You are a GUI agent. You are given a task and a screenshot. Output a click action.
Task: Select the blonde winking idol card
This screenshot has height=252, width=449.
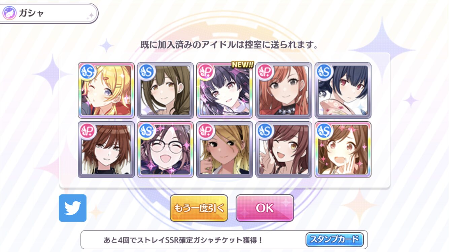click(106, 90)
